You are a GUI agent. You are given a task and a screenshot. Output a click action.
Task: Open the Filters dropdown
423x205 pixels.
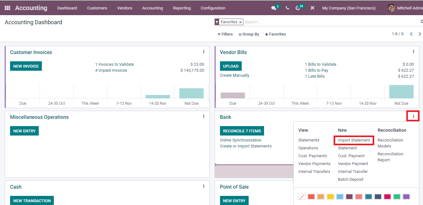pos(225,34)
